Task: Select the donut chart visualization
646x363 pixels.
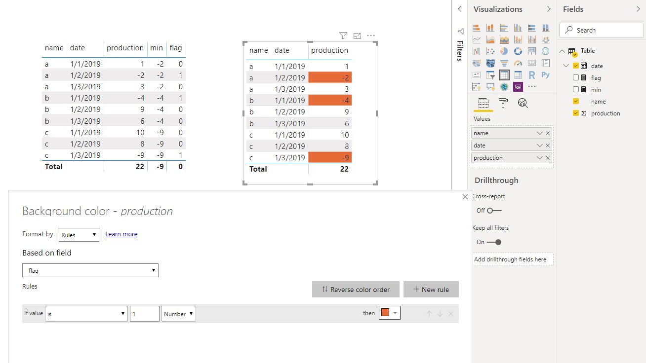Action: coord(518,51)
